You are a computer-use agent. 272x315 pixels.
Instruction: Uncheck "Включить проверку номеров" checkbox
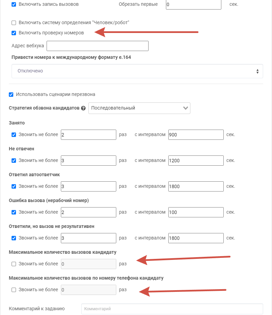pos(14,33)
